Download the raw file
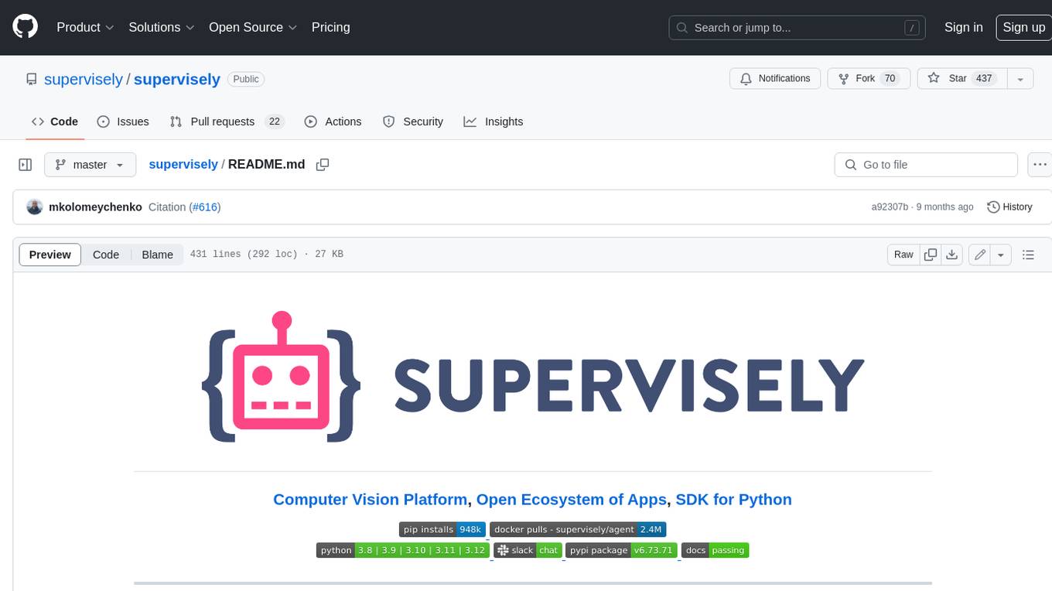This screenshot has height=591, width=1052. (x=952, y=255)
